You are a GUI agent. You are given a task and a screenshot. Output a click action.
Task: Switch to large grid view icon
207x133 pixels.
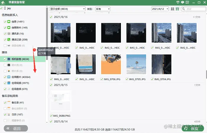pyautogui.click(x=172, y=9)
